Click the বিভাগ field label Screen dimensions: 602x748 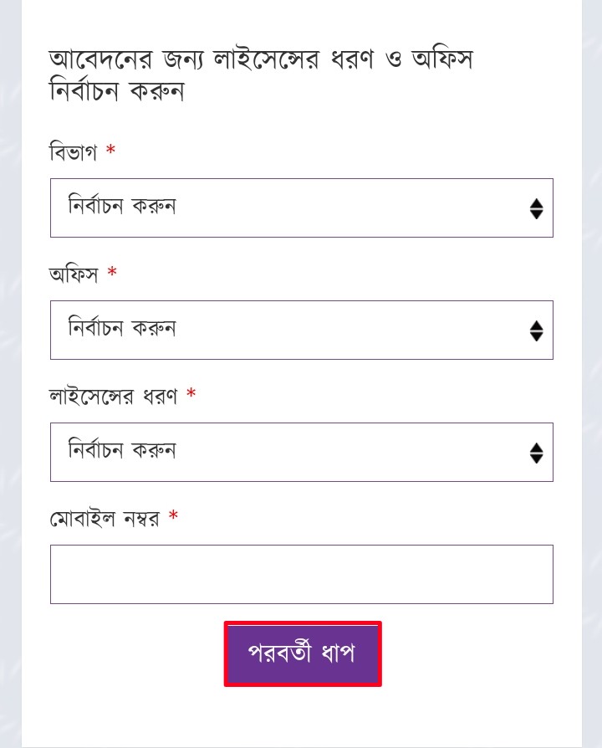point(73,152)
